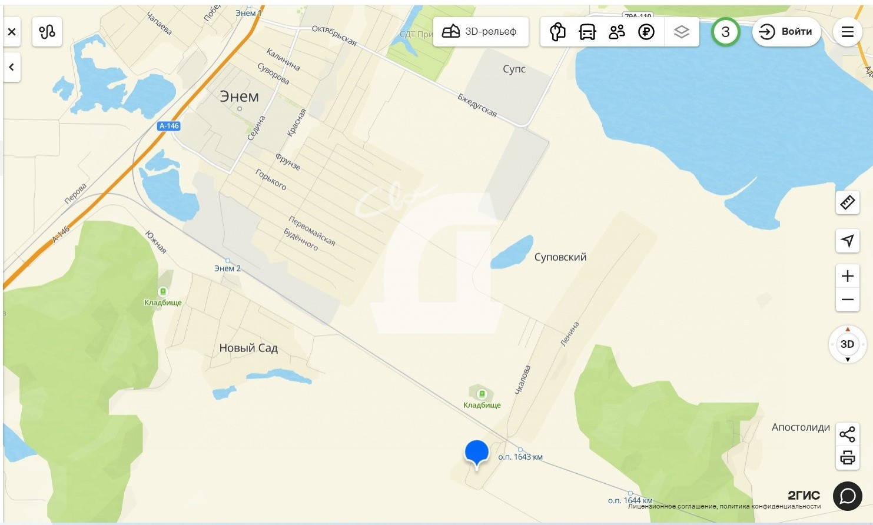873x525 pixels.
Task: Open the hamburger main menu
Action: (848, 32)
